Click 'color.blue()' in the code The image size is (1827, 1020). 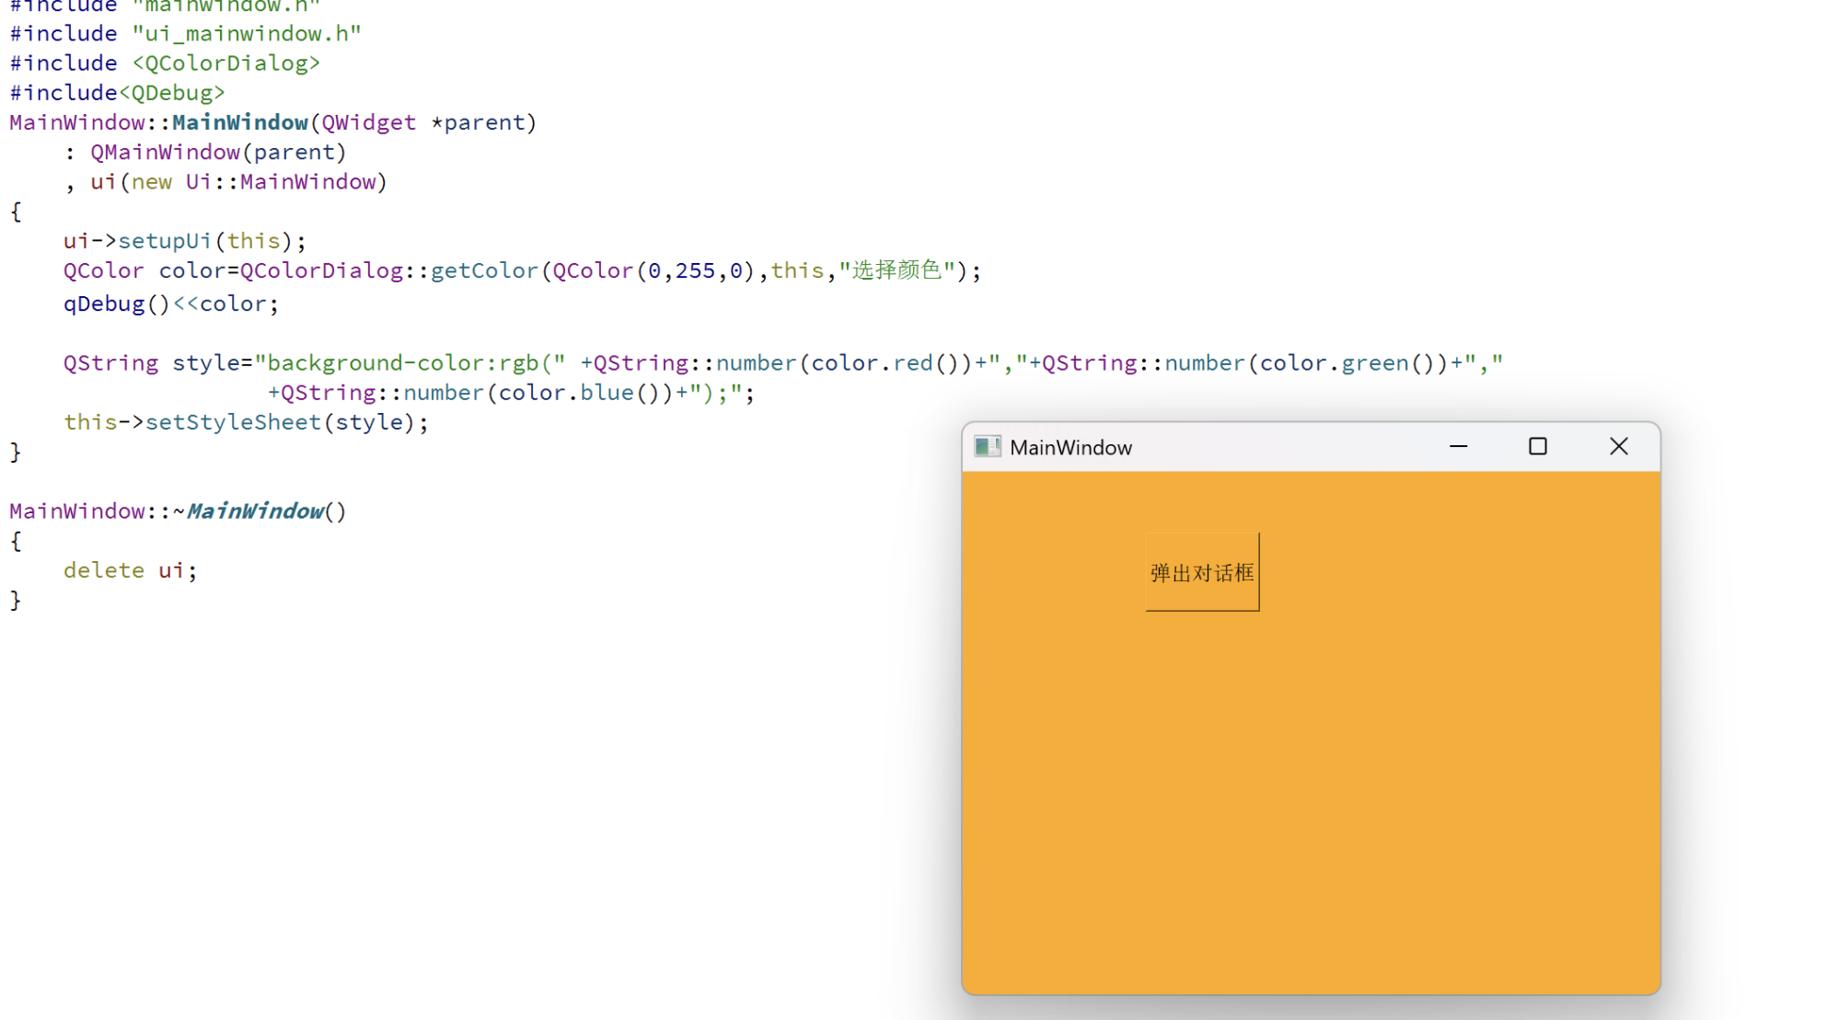[x=579, y=393]
